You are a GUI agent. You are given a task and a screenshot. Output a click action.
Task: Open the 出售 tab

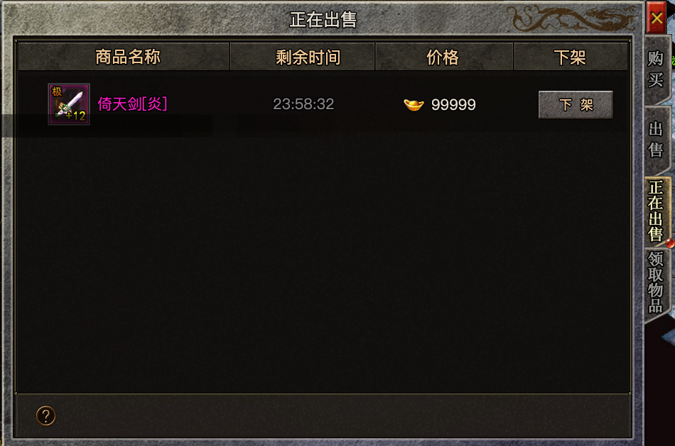click(x=657, y=140)
